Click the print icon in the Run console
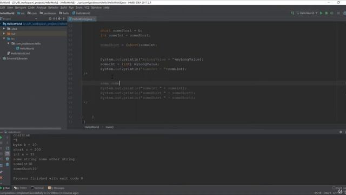Screen dimensions: 346x195 [7, 159]
